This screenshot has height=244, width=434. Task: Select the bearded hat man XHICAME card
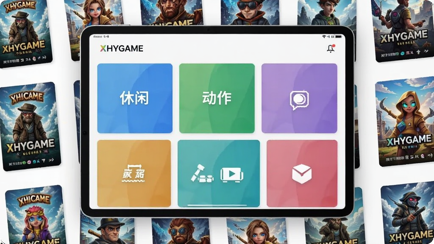pos(30,126)
